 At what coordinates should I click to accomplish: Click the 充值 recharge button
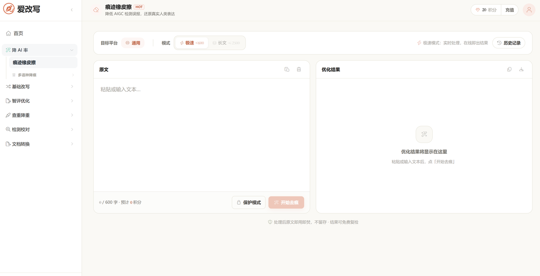click(510, 10)
